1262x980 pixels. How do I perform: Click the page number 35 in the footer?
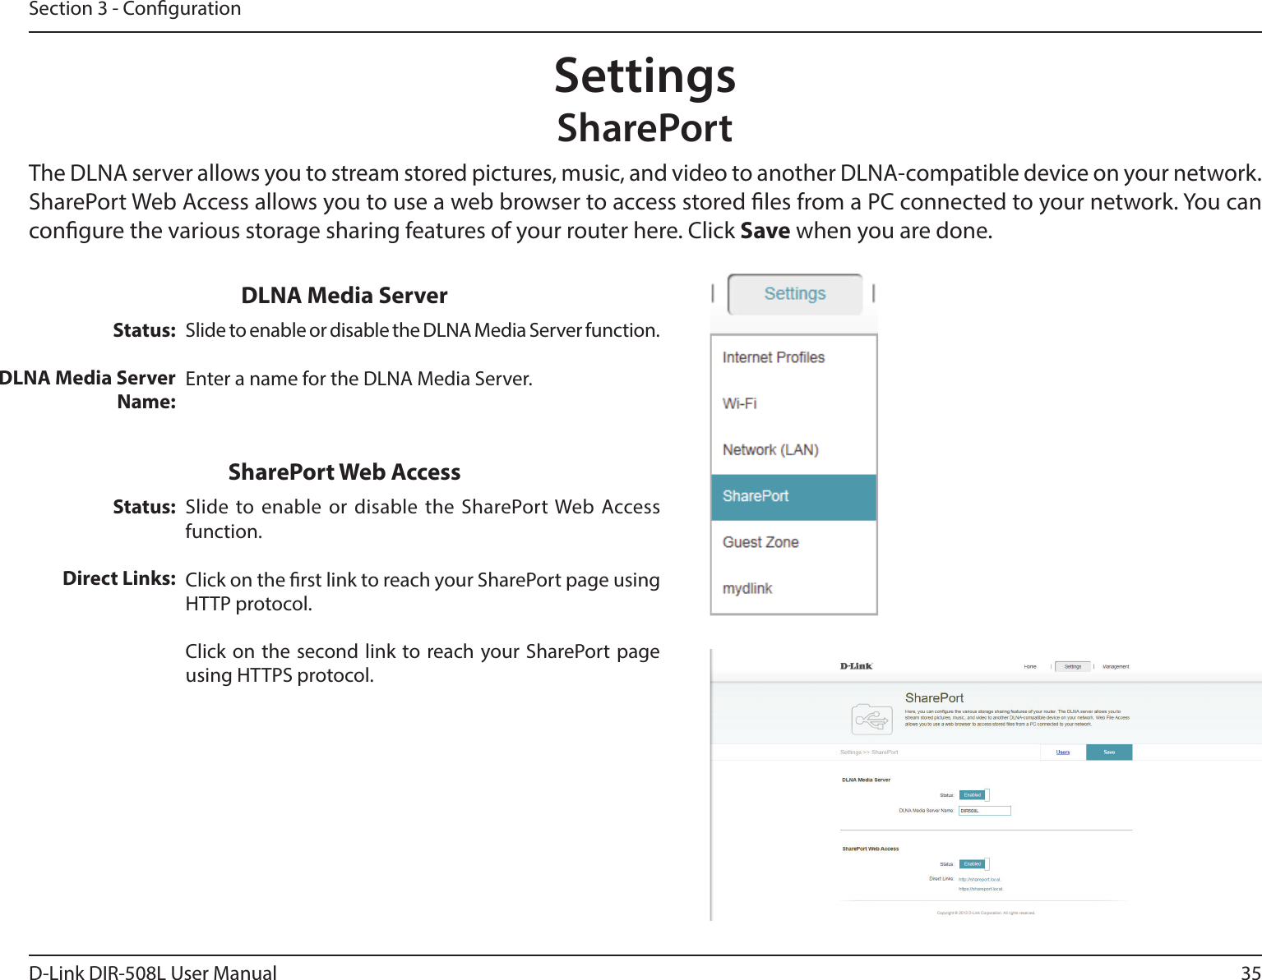tap(1250, 973)
